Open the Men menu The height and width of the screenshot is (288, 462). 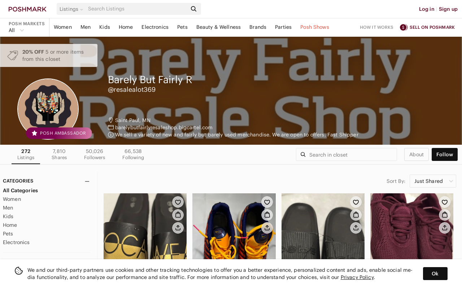coord(86,27)
